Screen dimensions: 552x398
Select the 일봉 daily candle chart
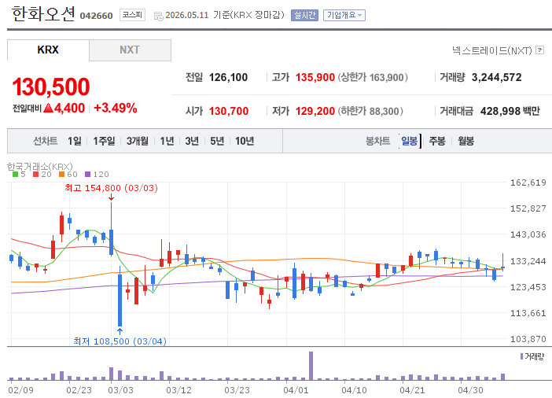pos(410,141)
